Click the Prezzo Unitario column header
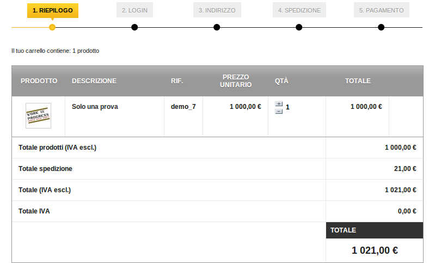Viewport: 429px width, 263px height. 236,81
